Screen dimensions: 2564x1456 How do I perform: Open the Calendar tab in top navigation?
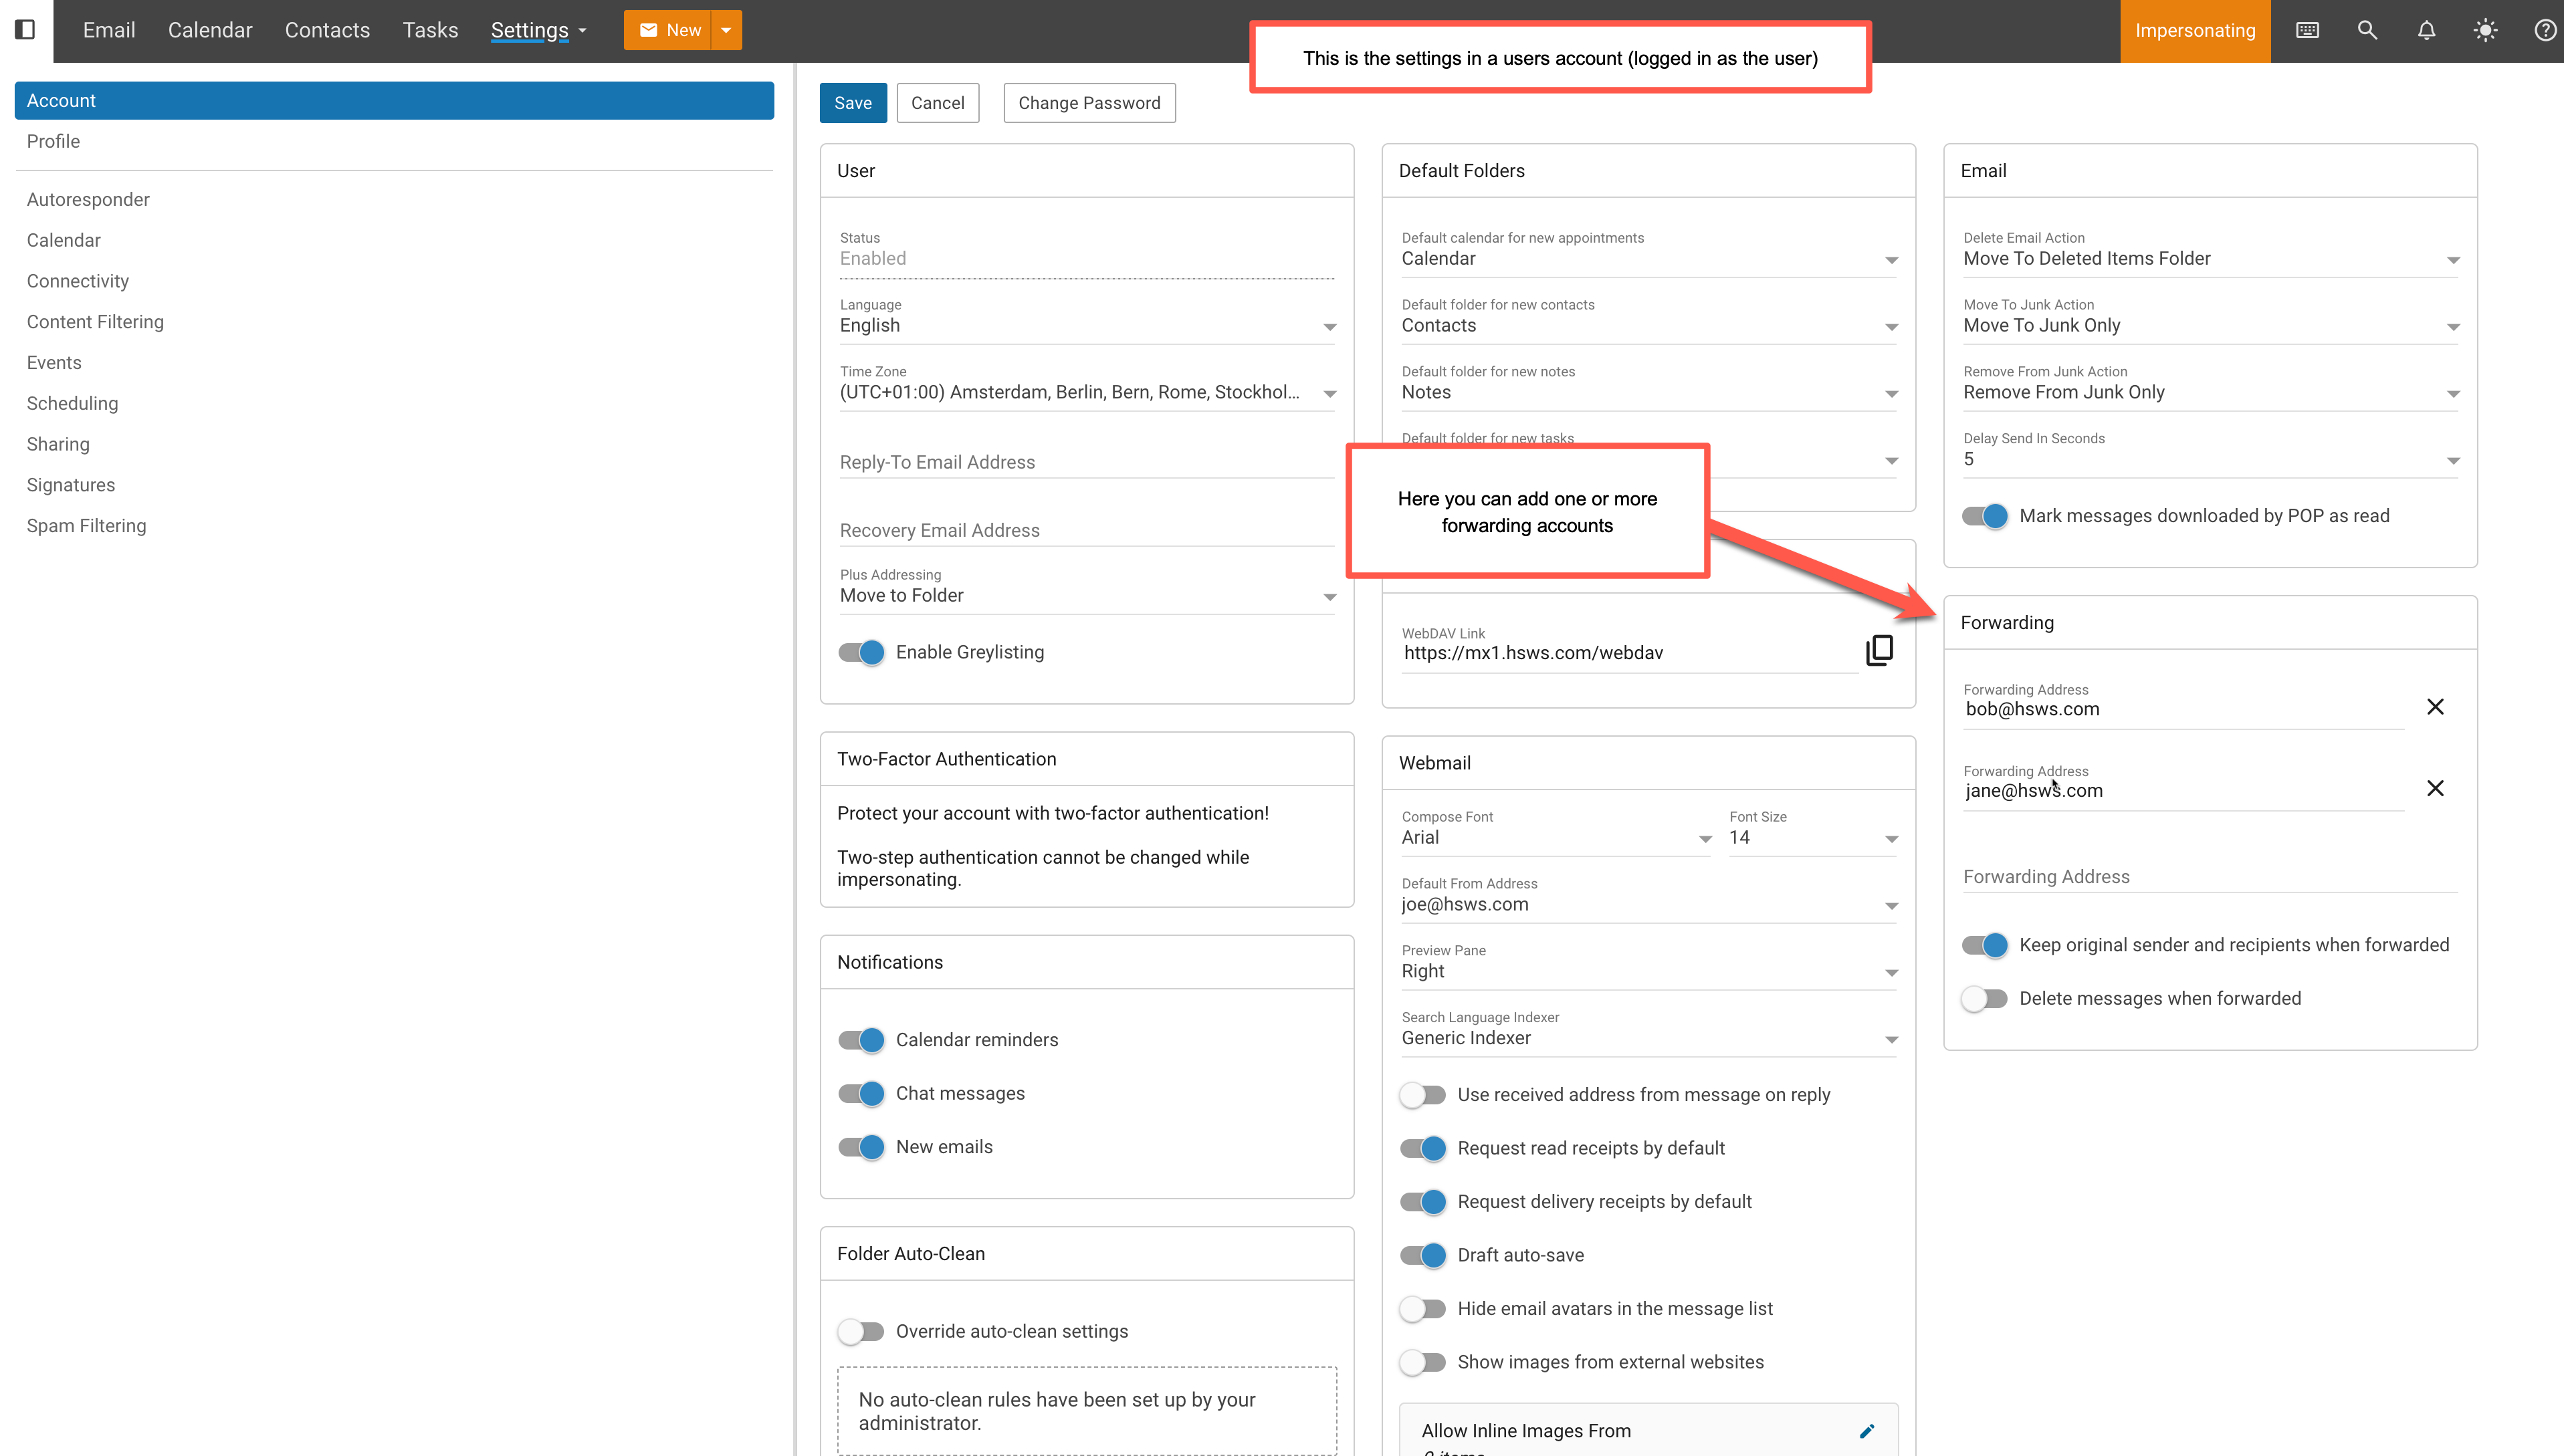(x=210, y=30)
